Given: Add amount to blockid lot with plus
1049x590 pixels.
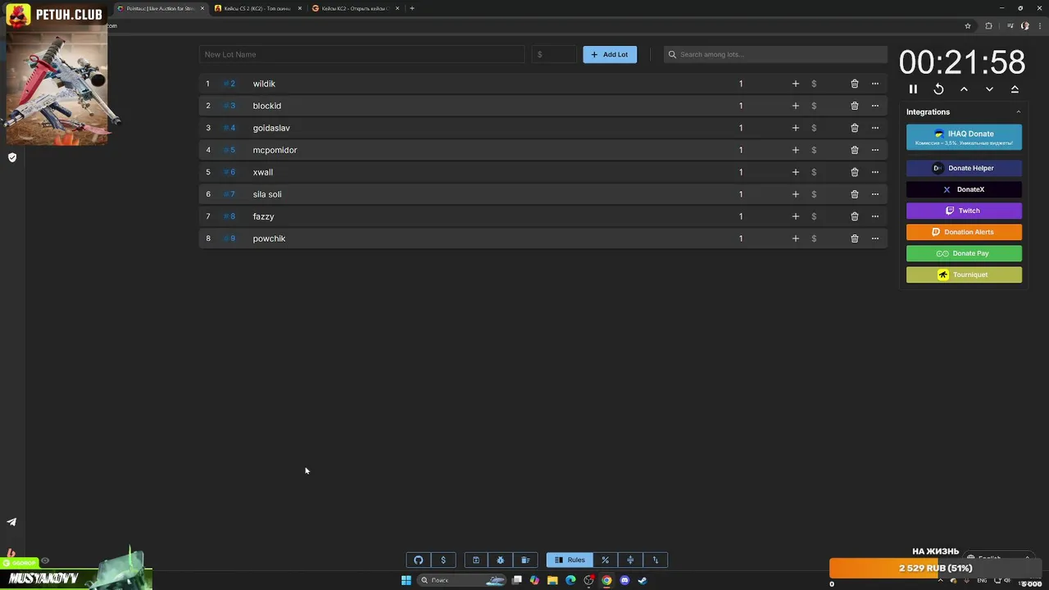Looking at the screenshot, I should tap(795, 106).
